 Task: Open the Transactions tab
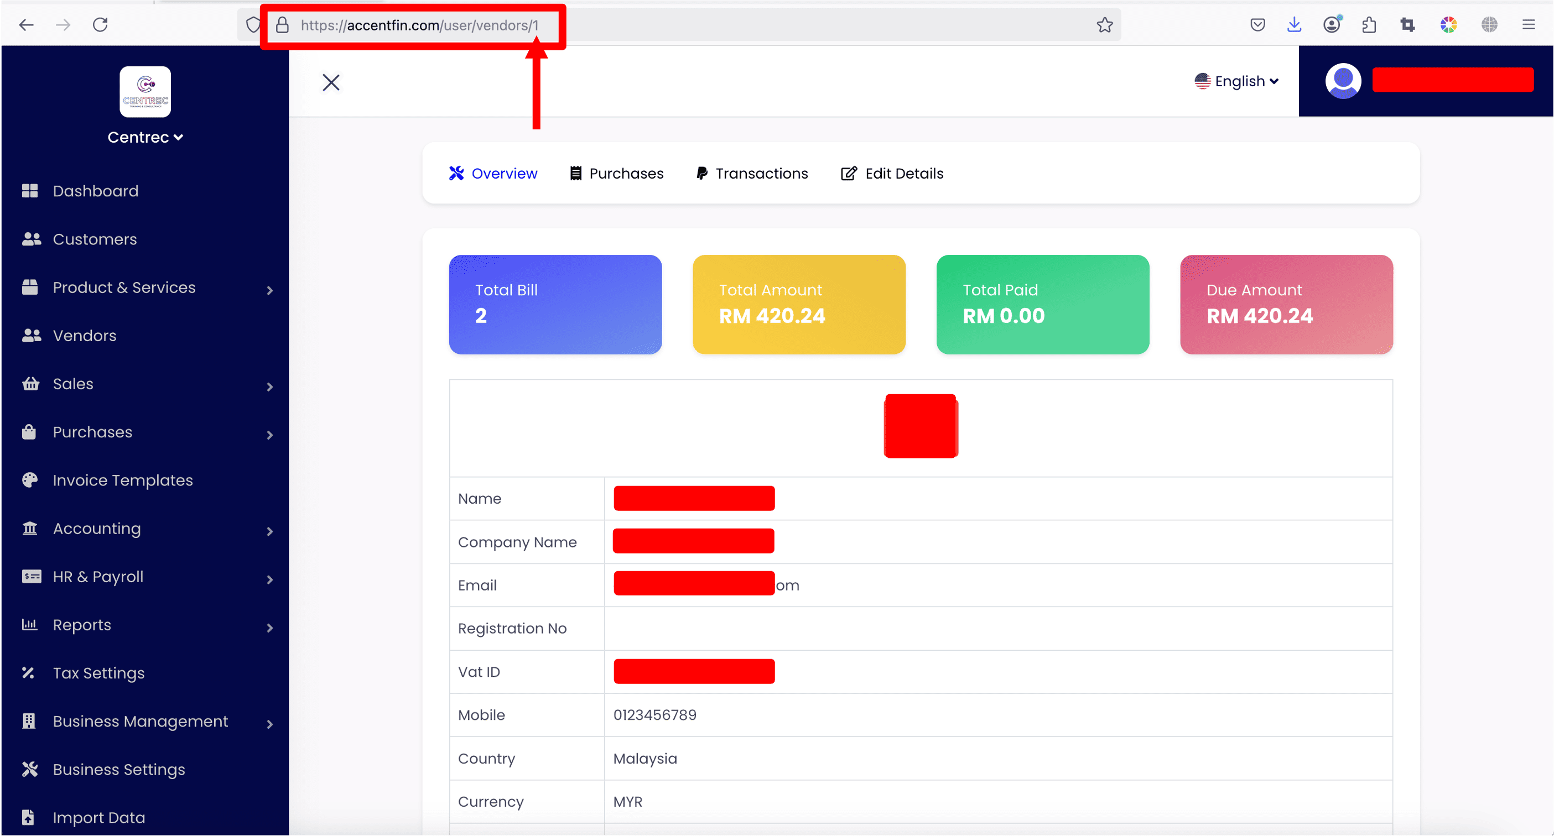[x=752, y=174]
